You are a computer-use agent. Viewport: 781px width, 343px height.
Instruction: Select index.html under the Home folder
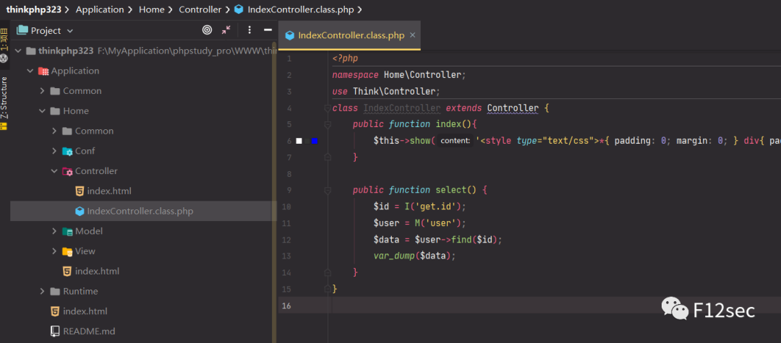click(x=97, y=272)
